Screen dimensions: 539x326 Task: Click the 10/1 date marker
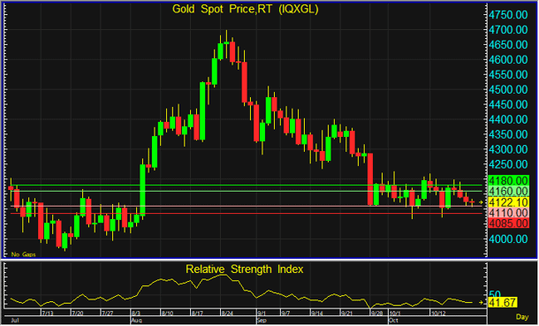[395, 314]
